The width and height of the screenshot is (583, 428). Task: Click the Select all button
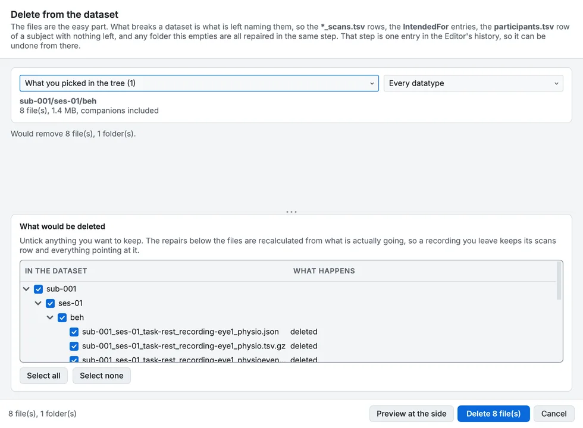(43, 376)
